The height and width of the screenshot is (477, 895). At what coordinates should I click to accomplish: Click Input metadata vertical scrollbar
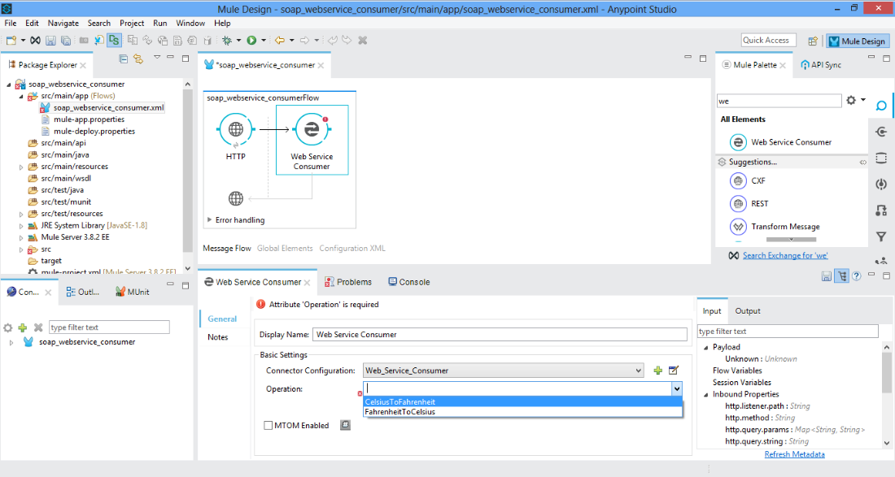click(887, 373)
